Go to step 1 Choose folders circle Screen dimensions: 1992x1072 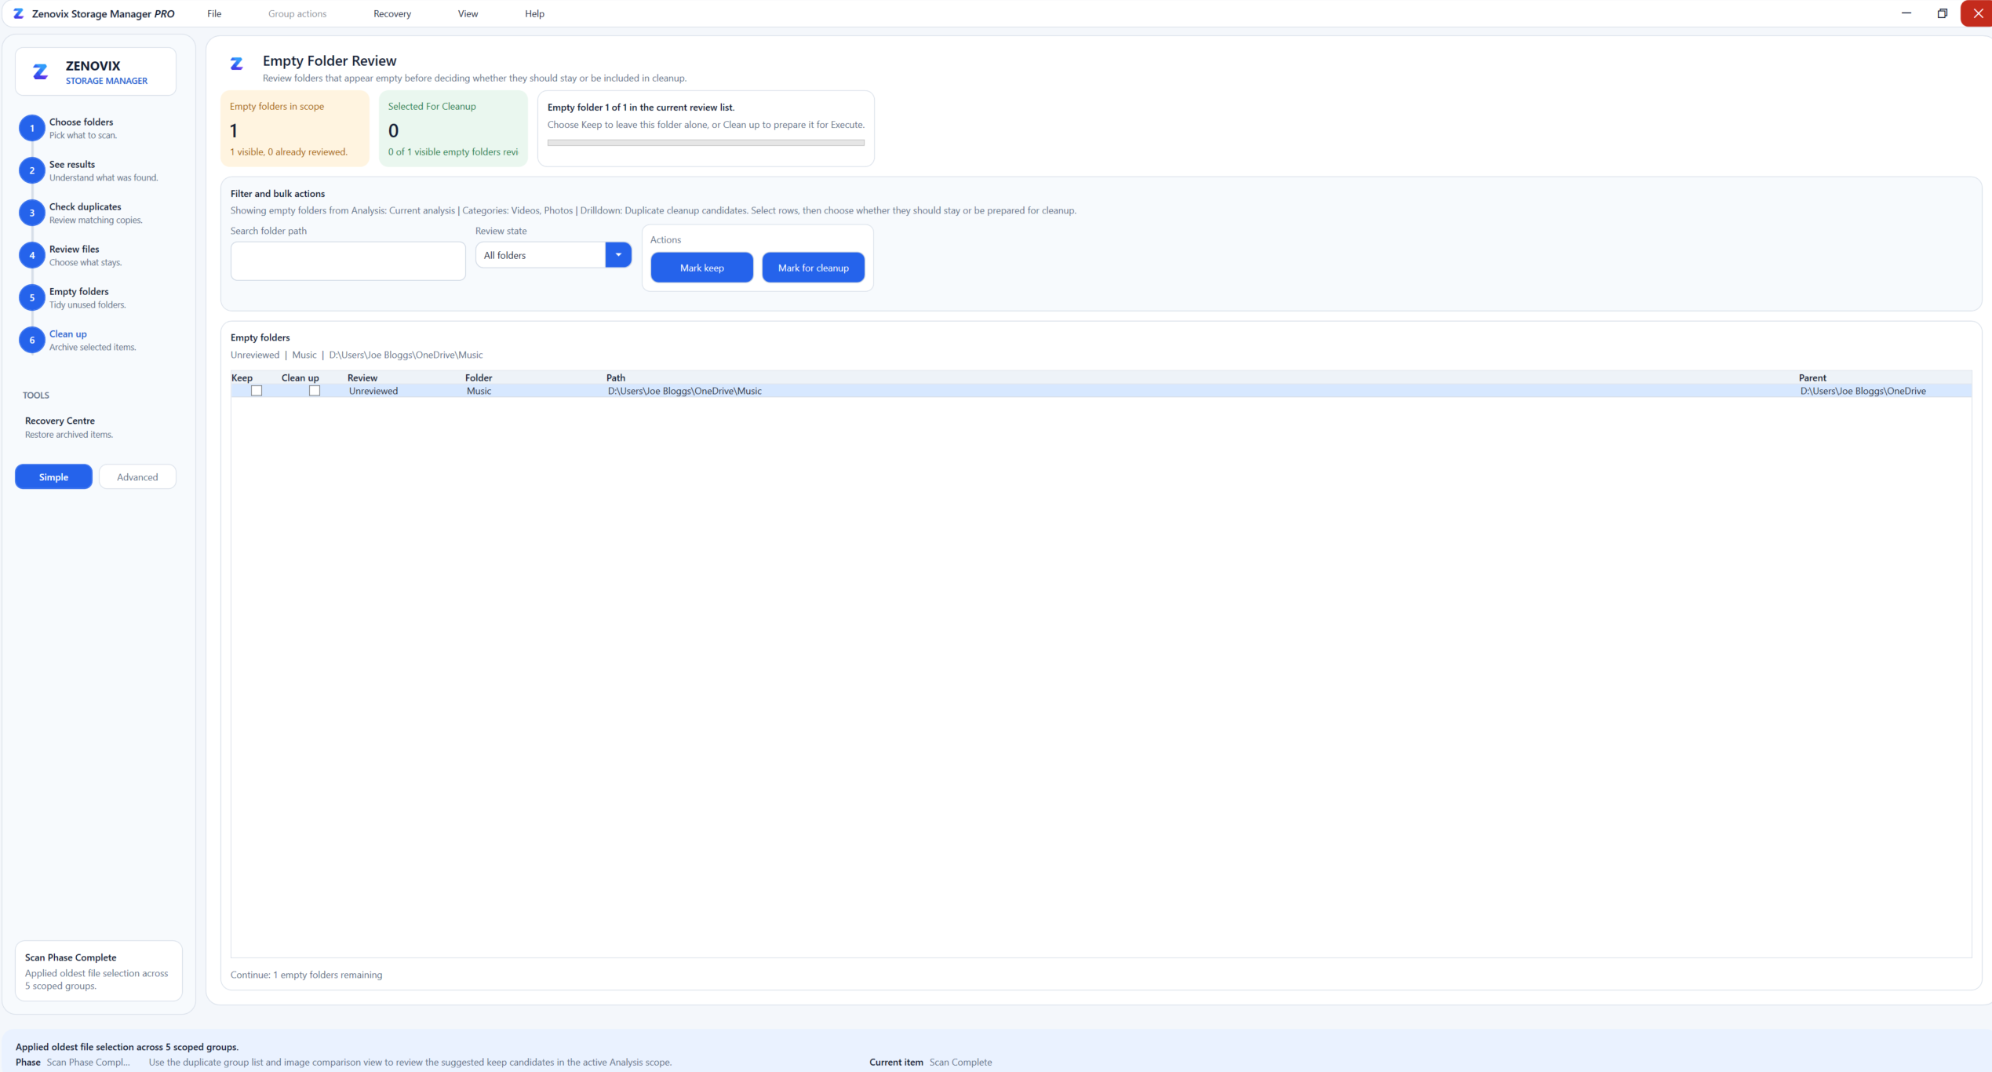coord(32,128)
